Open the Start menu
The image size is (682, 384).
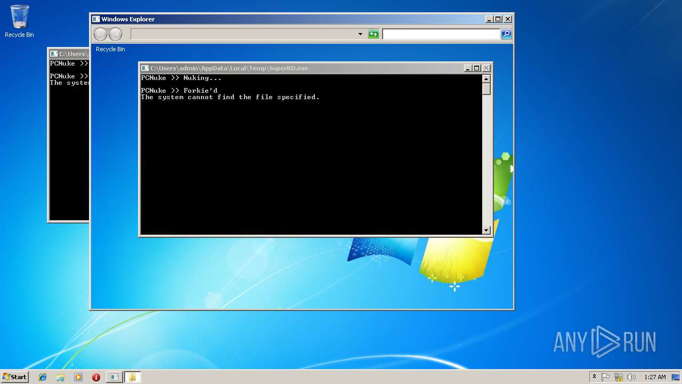pos(14,377)
